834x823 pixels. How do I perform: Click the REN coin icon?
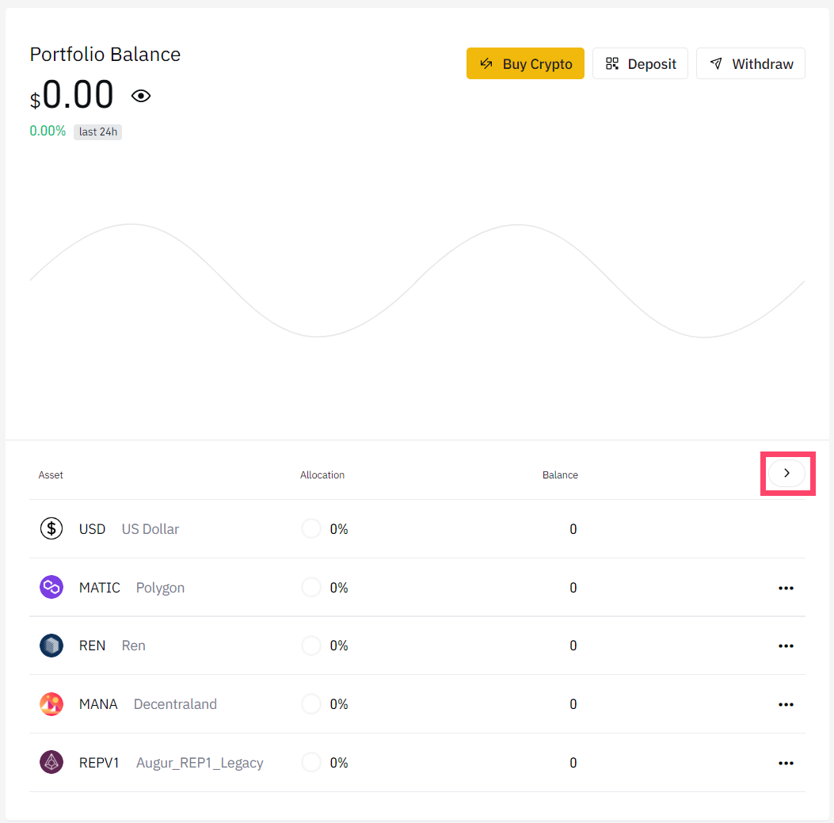pyautogui.click(x=51, y=646)
